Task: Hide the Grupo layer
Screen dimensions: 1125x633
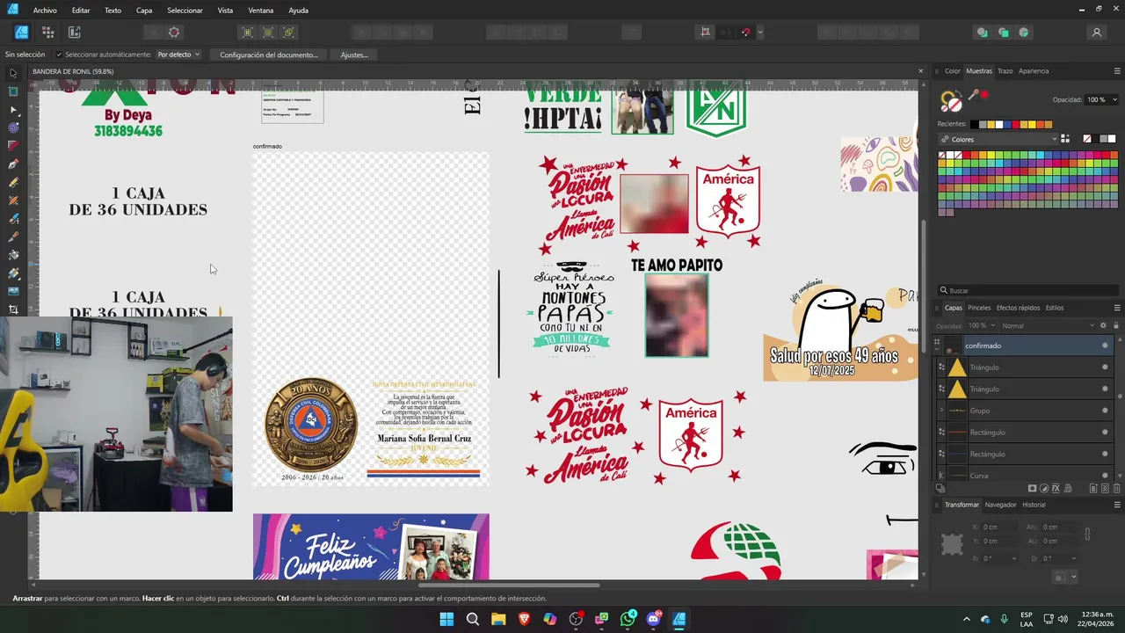Action: tap(1105, 411)
